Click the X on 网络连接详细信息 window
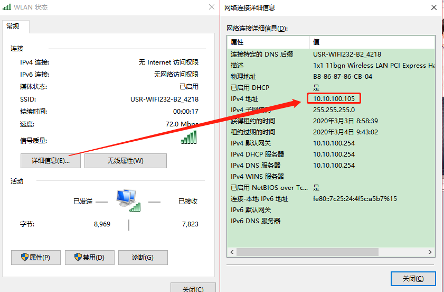 click(433, 7)
